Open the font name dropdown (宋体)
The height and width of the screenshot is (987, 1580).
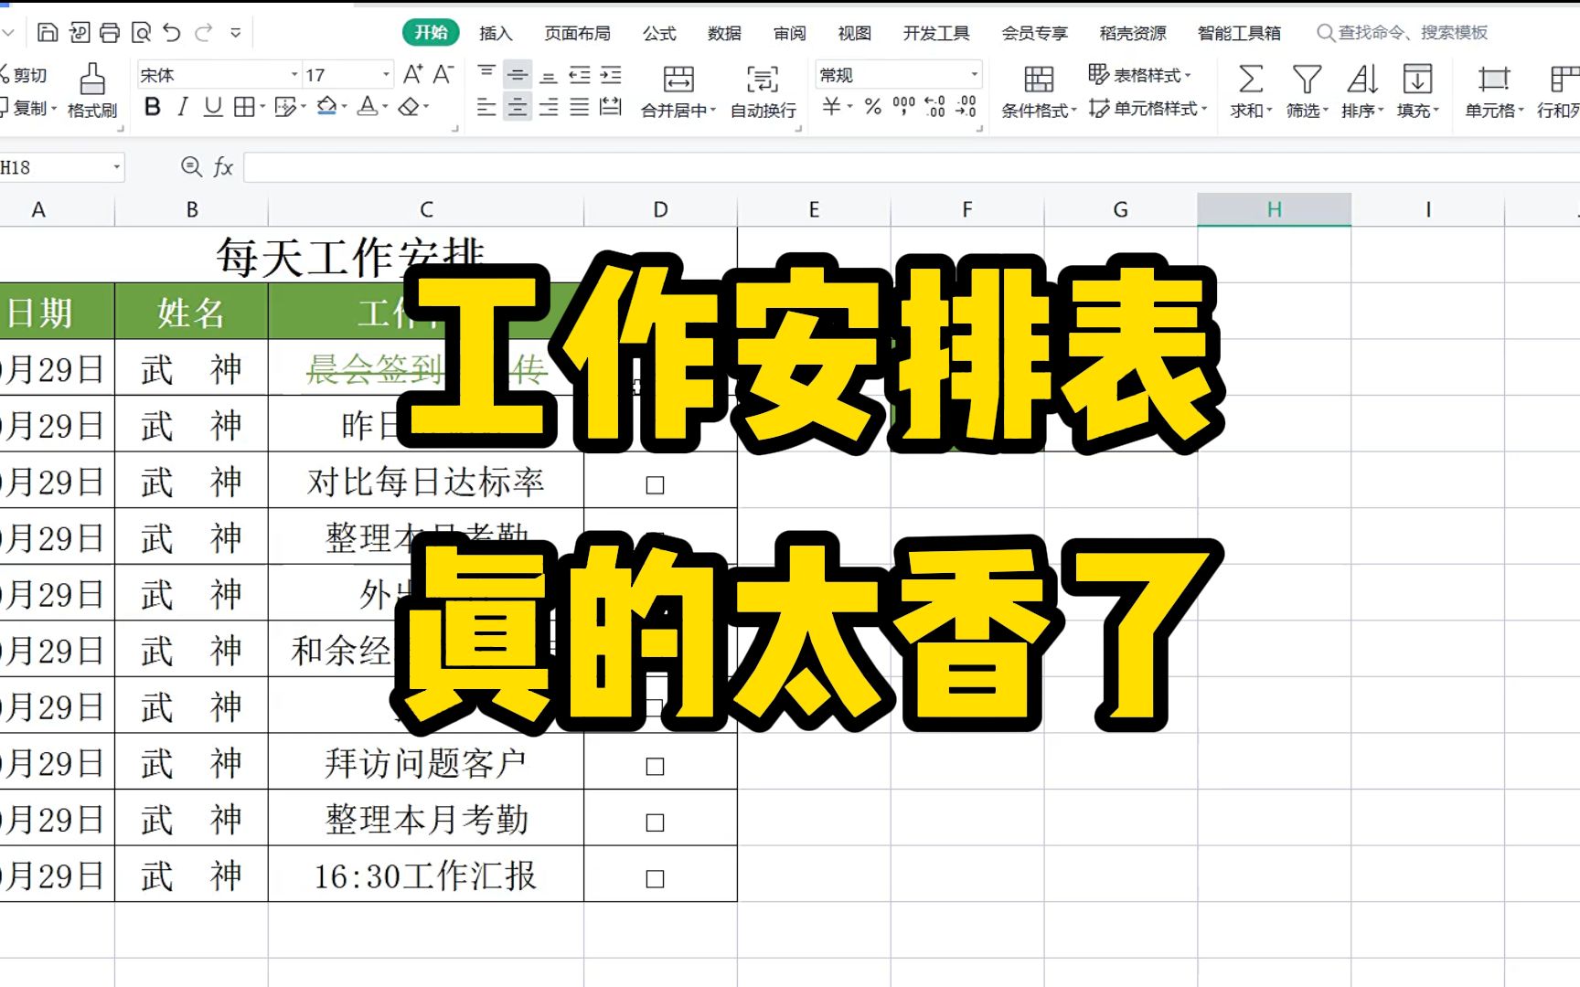click(294, 75)
